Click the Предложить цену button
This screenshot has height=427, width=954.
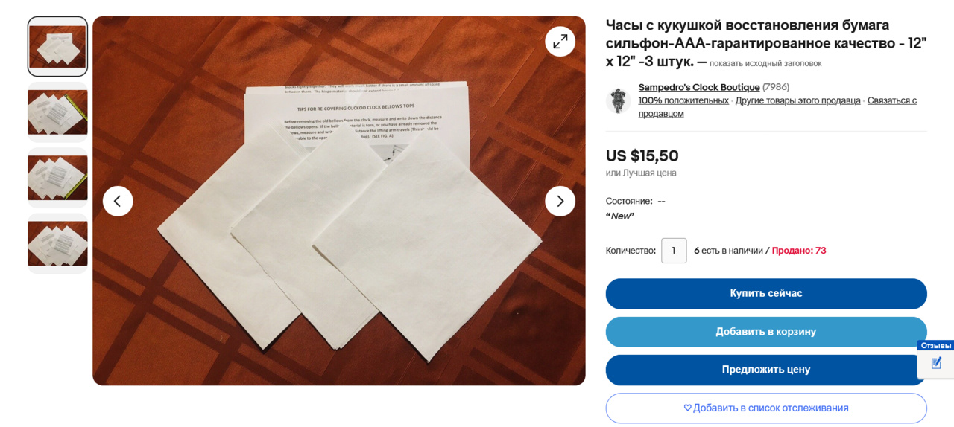pos(766,370)
